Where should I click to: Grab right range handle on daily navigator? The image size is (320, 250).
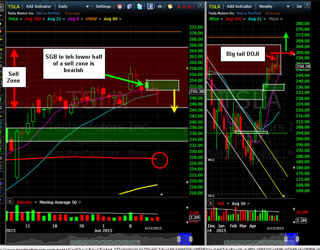click(x=191, y=239)
